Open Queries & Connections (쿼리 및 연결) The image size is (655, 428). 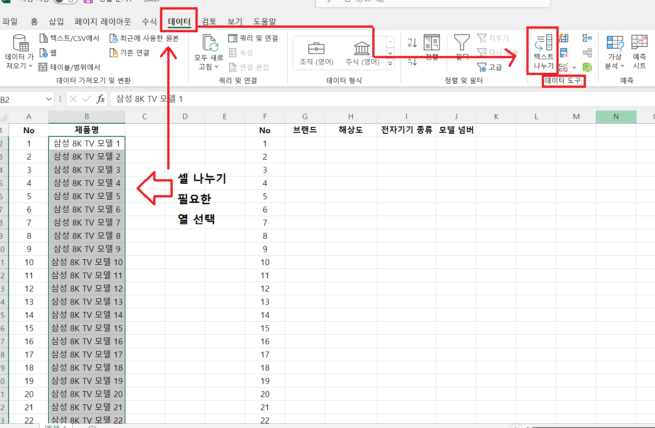[x=253, y=38]
